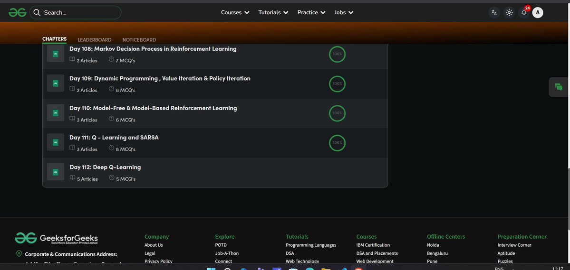This screenshot has width=570, height=270.
Task: Click the '2 Articles' text in Day 108
Action: coord(87,61)
